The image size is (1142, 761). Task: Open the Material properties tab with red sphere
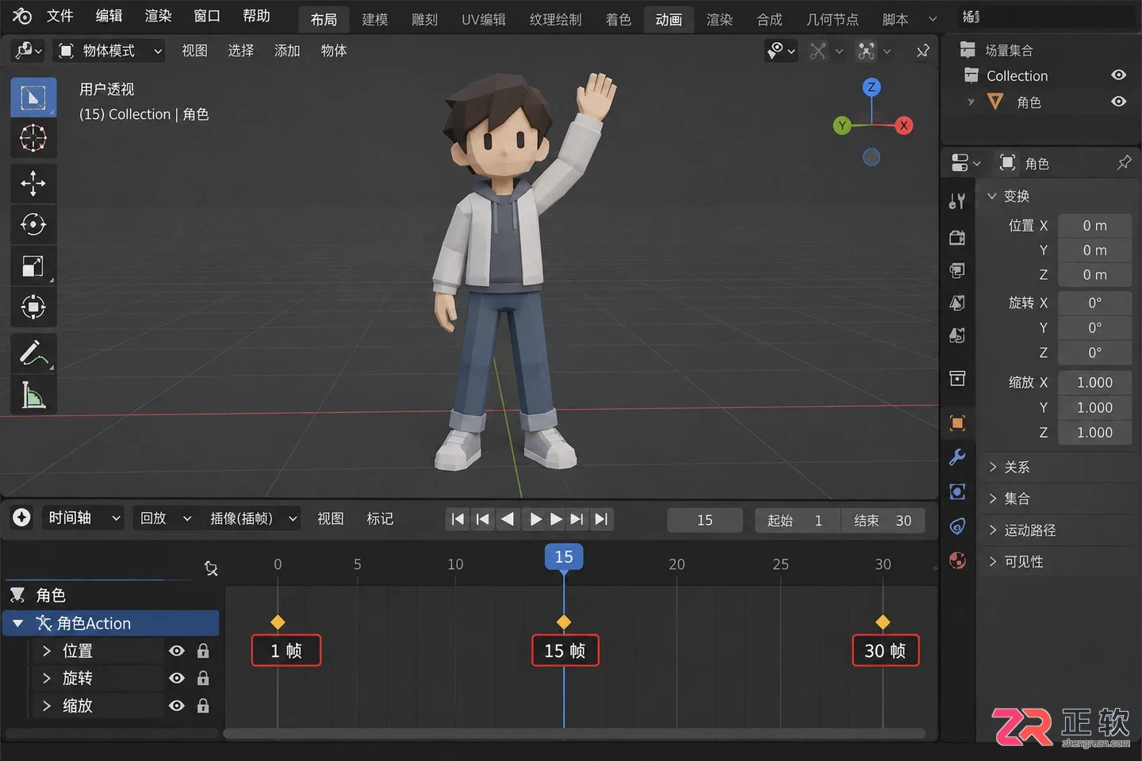[957, 560]
